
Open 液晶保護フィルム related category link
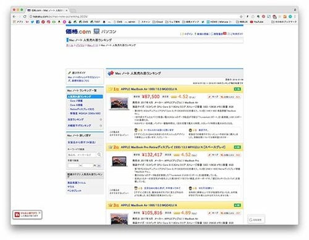pyautogui.click(x=77, y=183)
